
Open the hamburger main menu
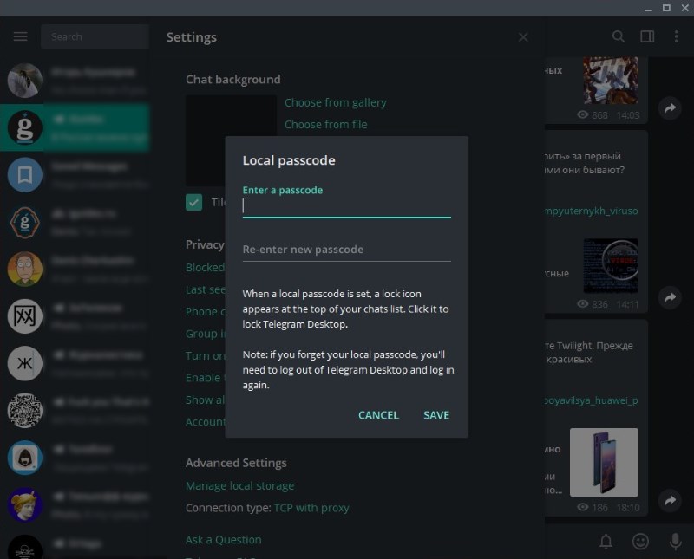pos(21,36)
